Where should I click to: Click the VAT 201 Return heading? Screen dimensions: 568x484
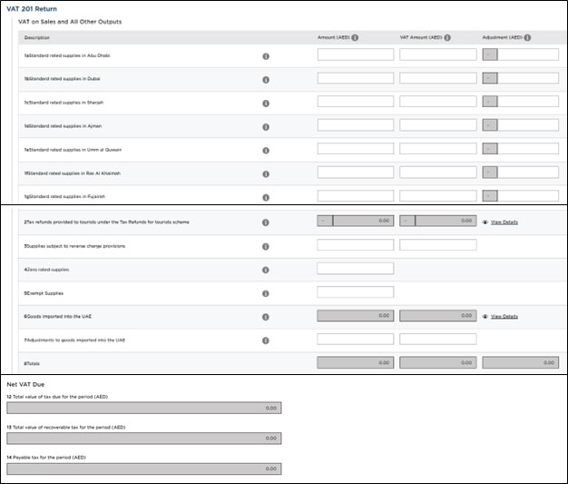tap(32, 9)
